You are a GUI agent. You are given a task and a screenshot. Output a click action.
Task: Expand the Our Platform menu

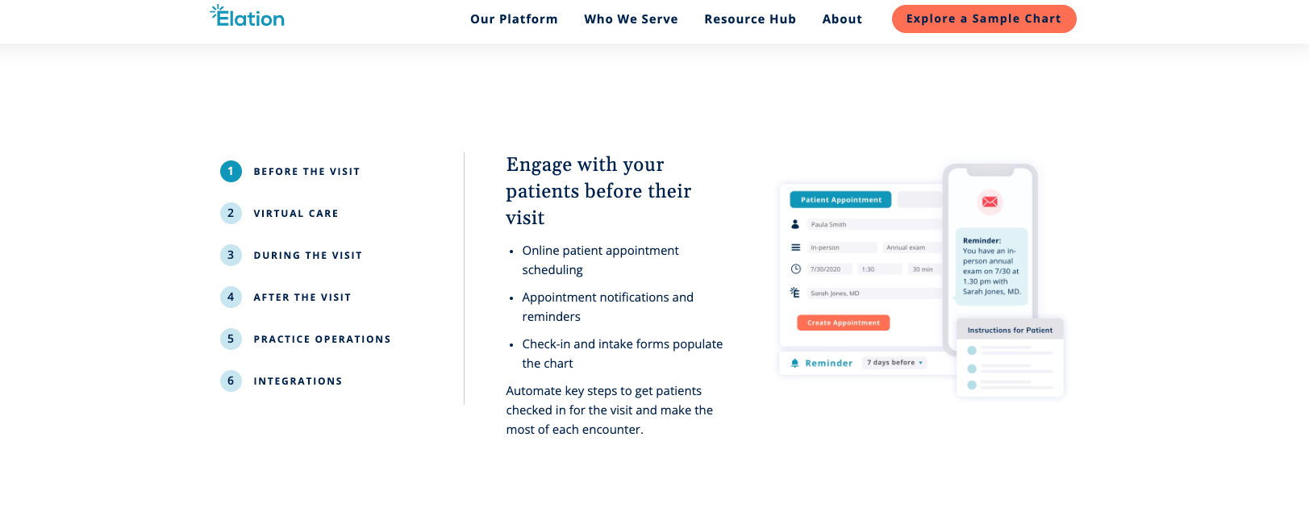point(514,19)
